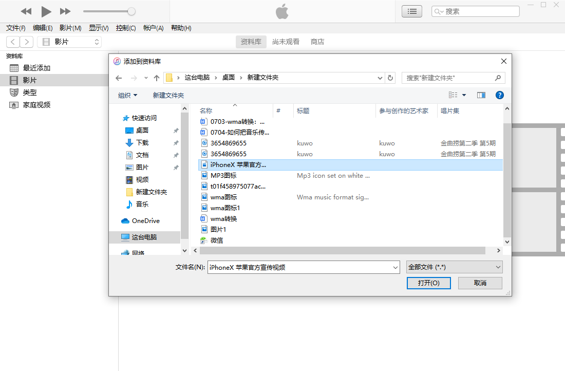The height and width of the screenshot is (371, 565).
Task: Select 视频 in the navigation pane
Action: [x=142, y=179]
